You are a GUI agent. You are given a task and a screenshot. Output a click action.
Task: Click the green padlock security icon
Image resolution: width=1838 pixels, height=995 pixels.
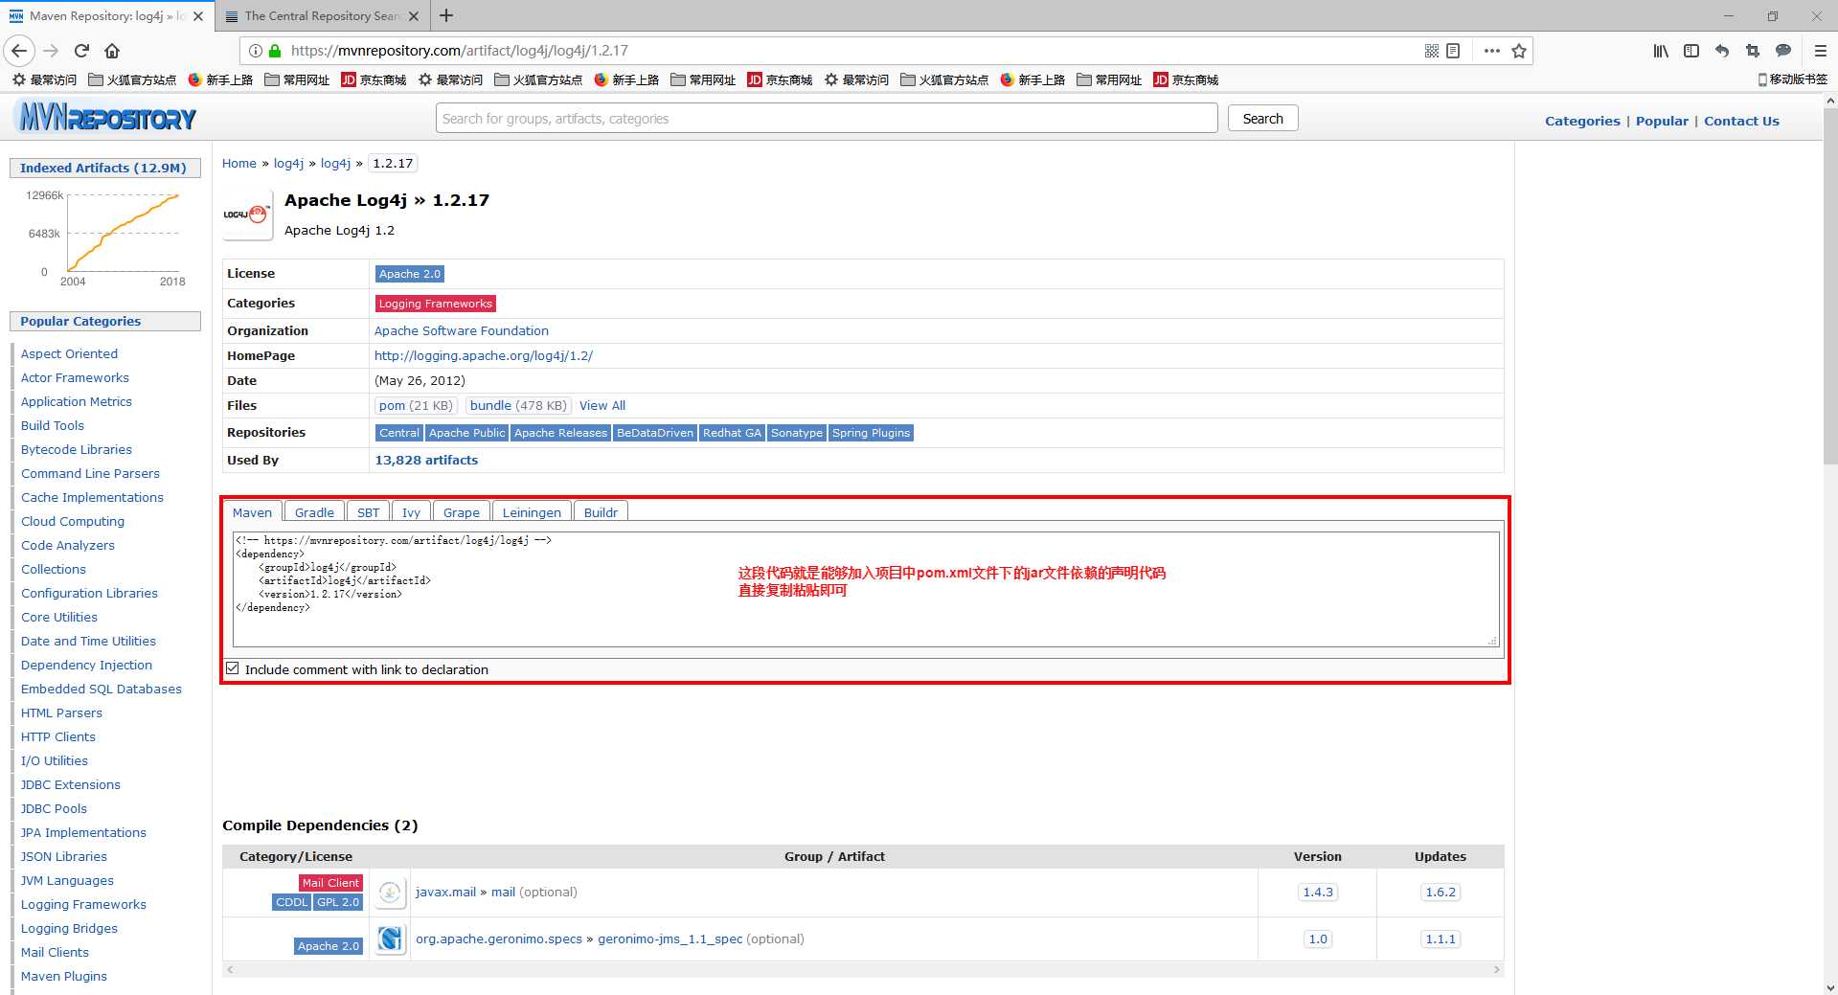pos(275,51)
